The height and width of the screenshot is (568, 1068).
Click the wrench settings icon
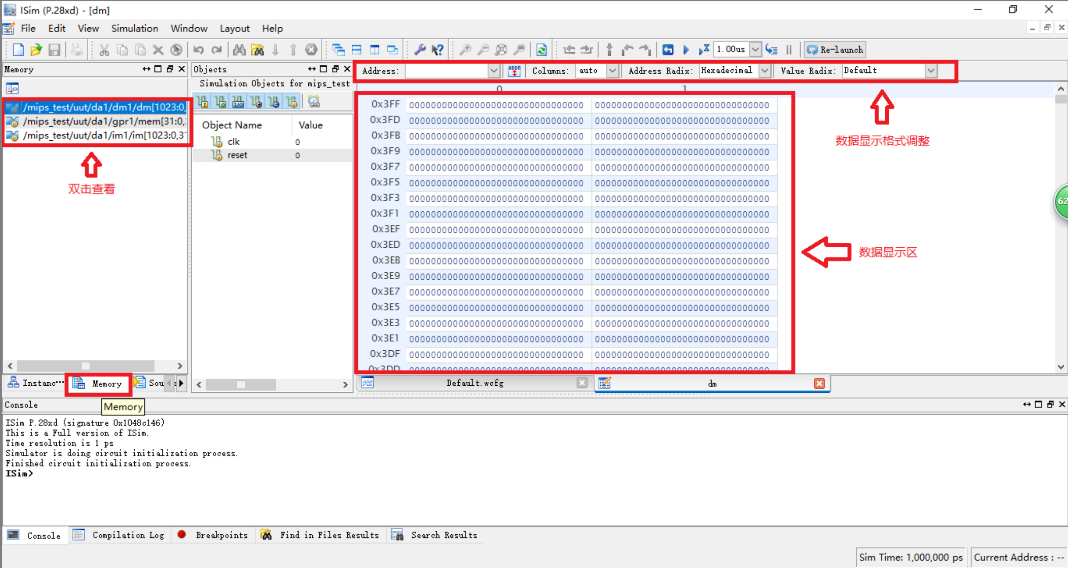pos(420,50)
